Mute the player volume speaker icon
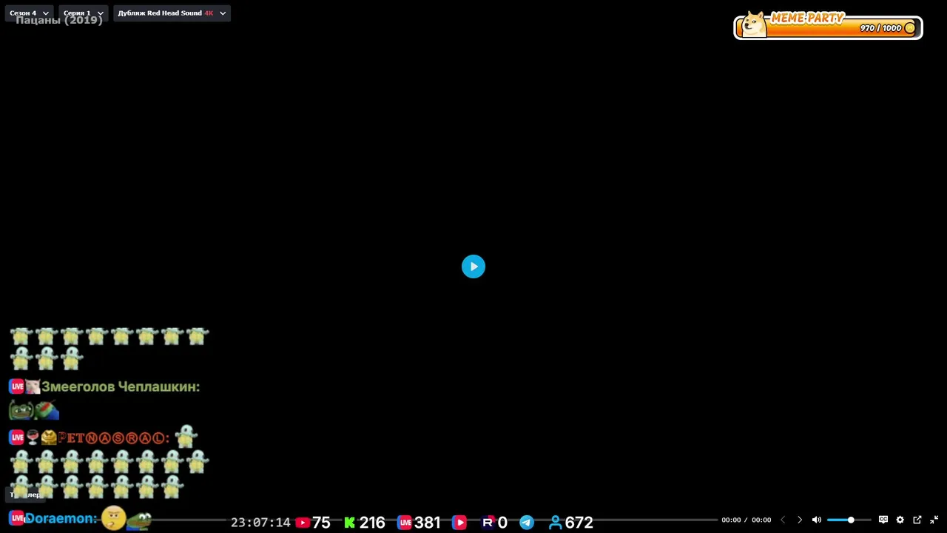The height and width of the screenshot is (533, 947). [817, 520]
